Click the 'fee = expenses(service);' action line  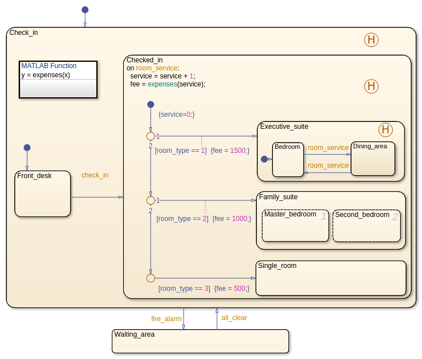coord(167,84)
